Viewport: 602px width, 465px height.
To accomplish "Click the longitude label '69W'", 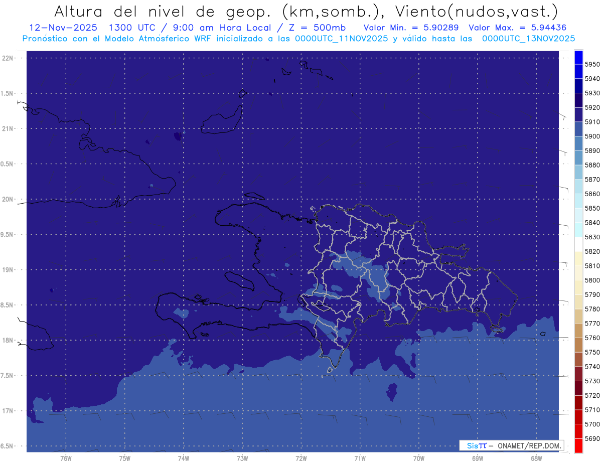I will point(478,458).
